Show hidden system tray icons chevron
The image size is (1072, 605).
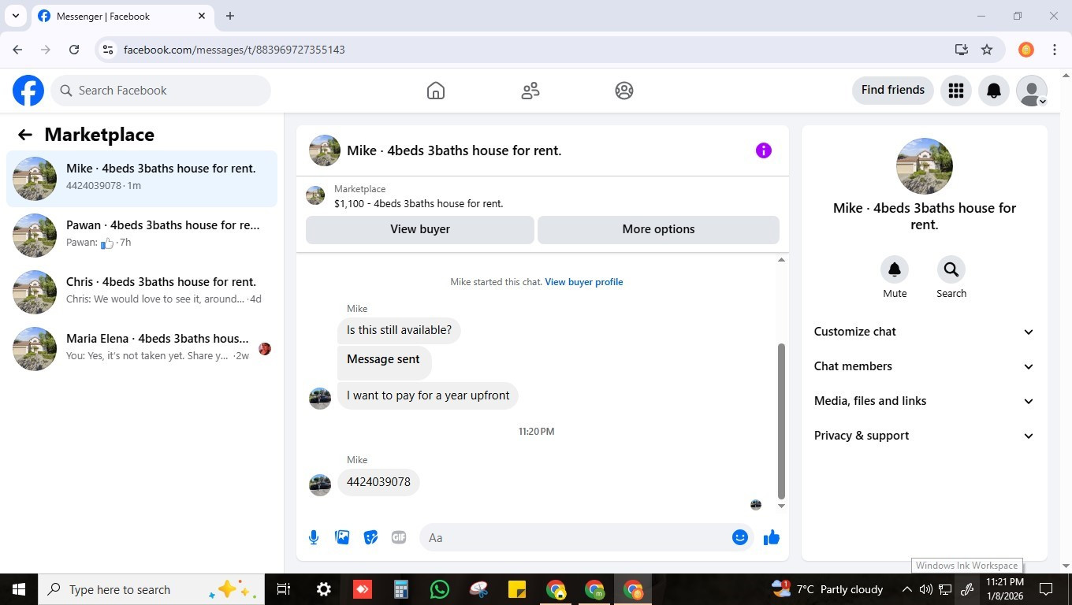coord(906,589)
